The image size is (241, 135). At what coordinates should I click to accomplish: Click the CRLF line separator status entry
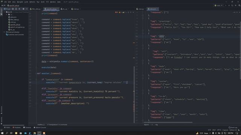[x=214, y=130]
